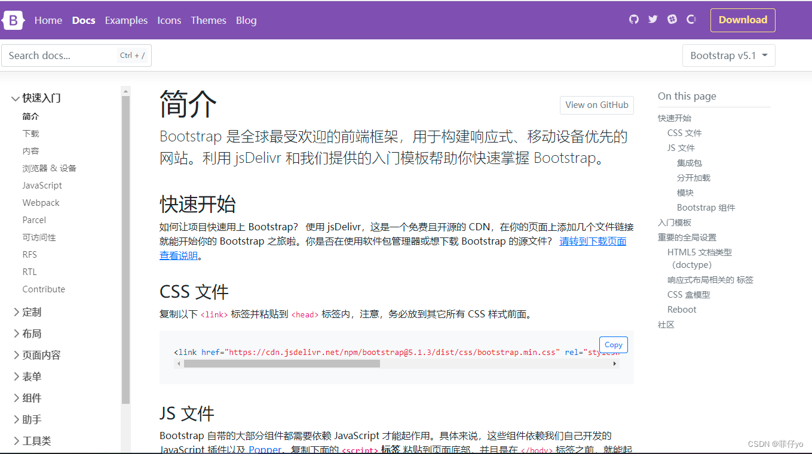Viewport: 812px width, 454px height.
Task: Follow the 请转到下载页面 link
Action: (593, 242)
